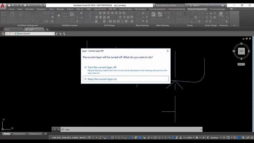Click the Model layout tab
The height and width of the screenshot is (143, 254).
(6, 133)
